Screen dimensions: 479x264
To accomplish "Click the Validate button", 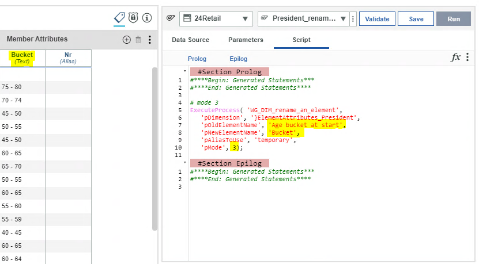I will point(378,19).
